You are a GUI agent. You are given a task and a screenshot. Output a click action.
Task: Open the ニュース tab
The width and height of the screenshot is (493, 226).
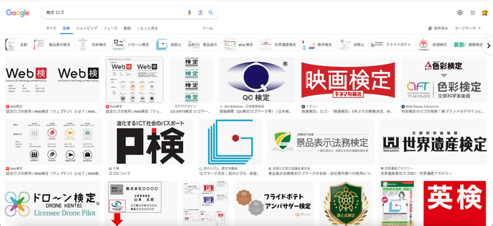111,28
